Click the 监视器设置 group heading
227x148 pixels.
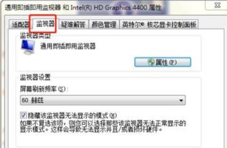[35, 77]
